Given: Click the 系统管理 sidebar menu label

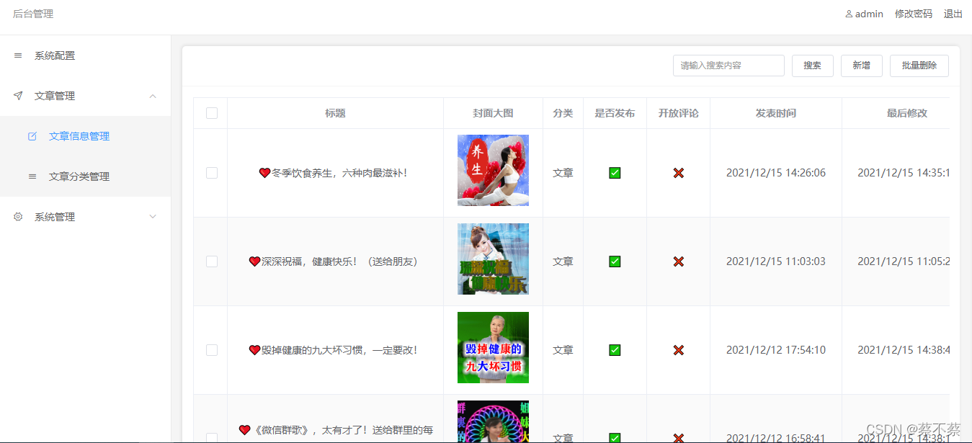Looking at the screenshot, I should point(55,217).
